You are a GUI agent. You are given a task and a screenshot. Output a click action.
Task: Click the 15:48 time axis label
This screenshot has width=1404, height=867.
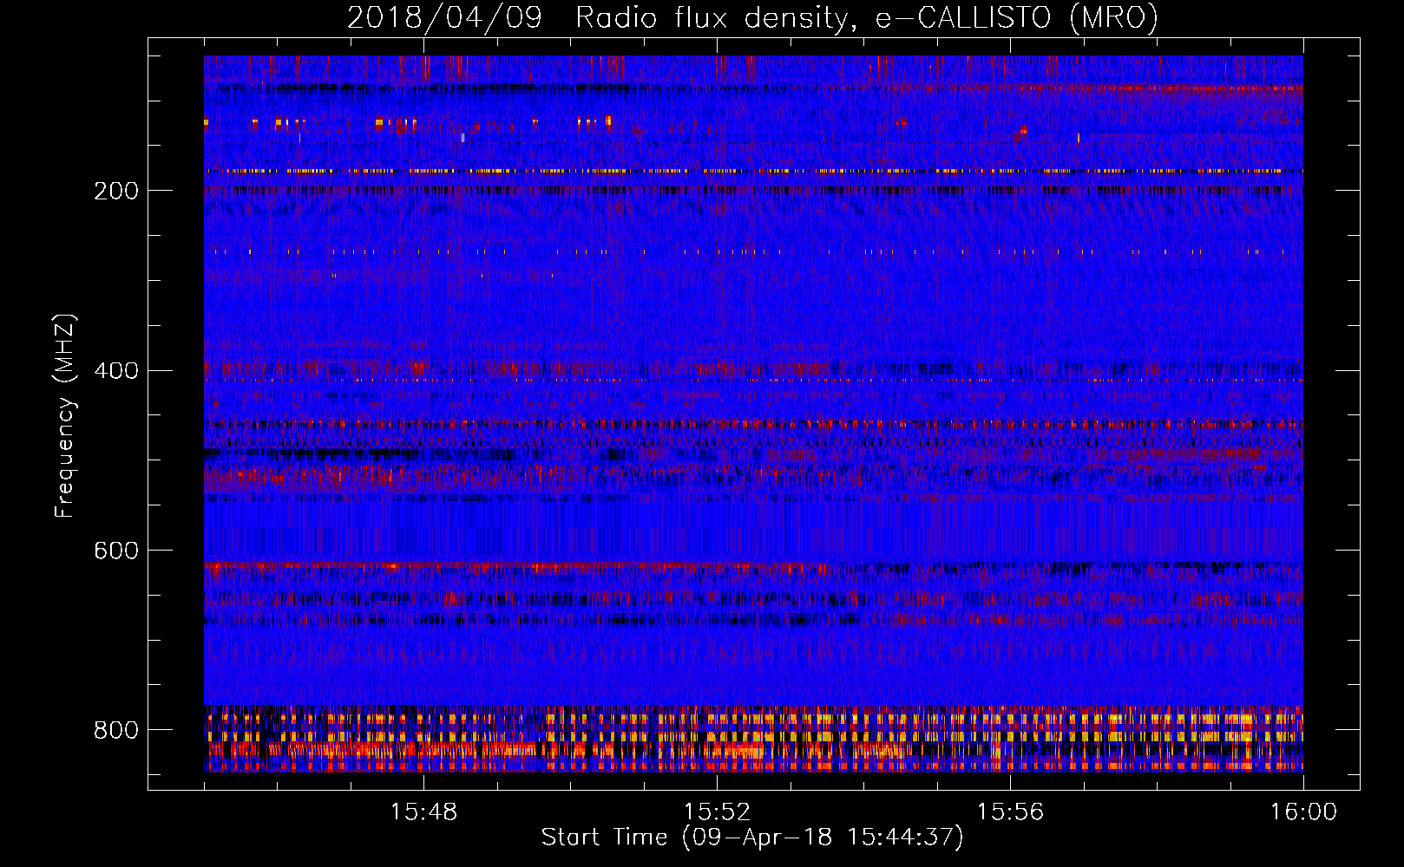(x=423, y=812)
